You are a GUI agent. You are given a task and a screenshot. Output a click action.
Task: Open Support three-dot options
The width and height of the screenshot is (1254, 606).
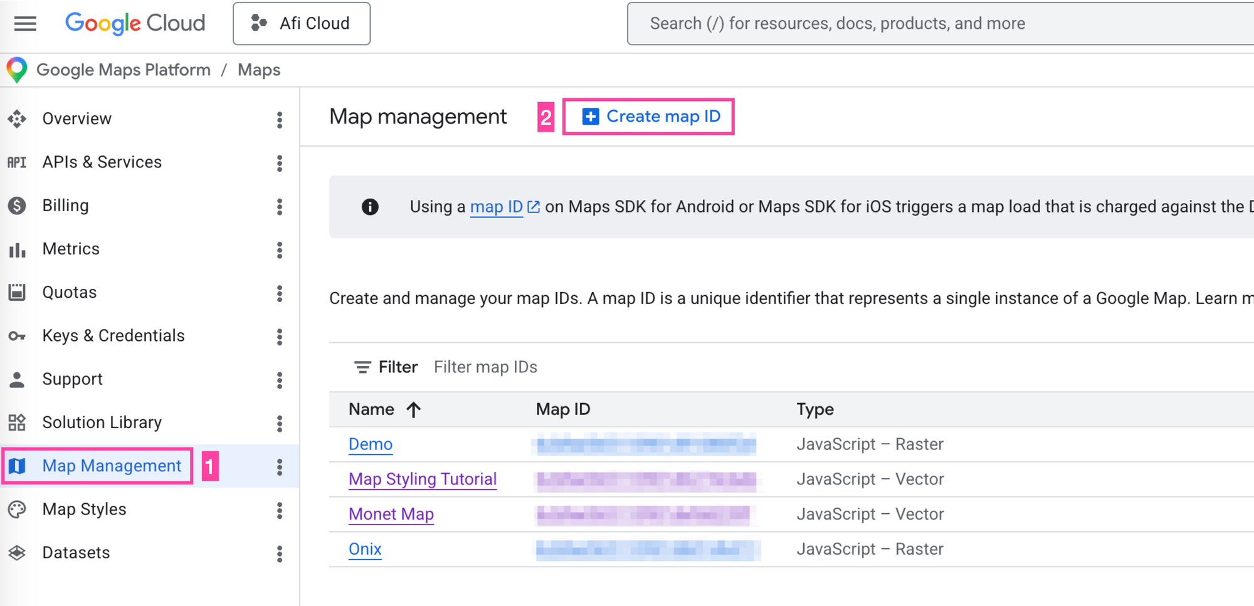click(280, 380)
